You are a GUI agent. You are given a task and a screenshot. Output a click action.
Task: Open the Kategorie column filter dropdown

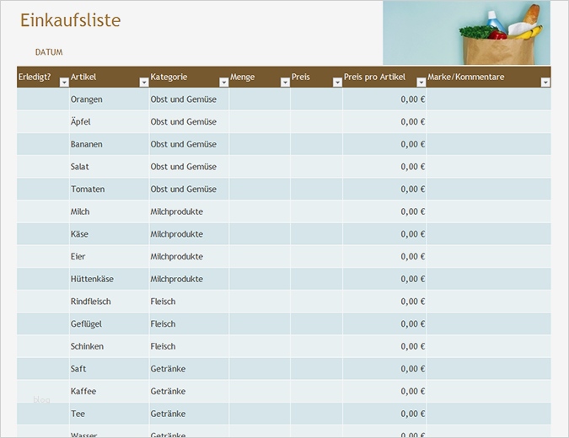224,83
